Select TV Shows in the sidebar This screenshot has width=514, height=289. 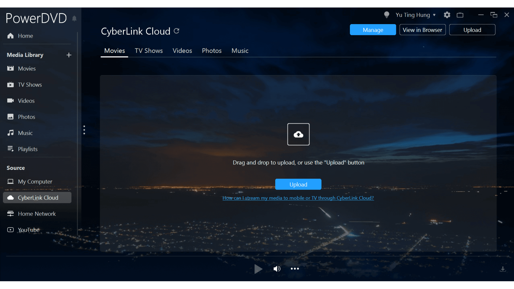pos(30,85)
